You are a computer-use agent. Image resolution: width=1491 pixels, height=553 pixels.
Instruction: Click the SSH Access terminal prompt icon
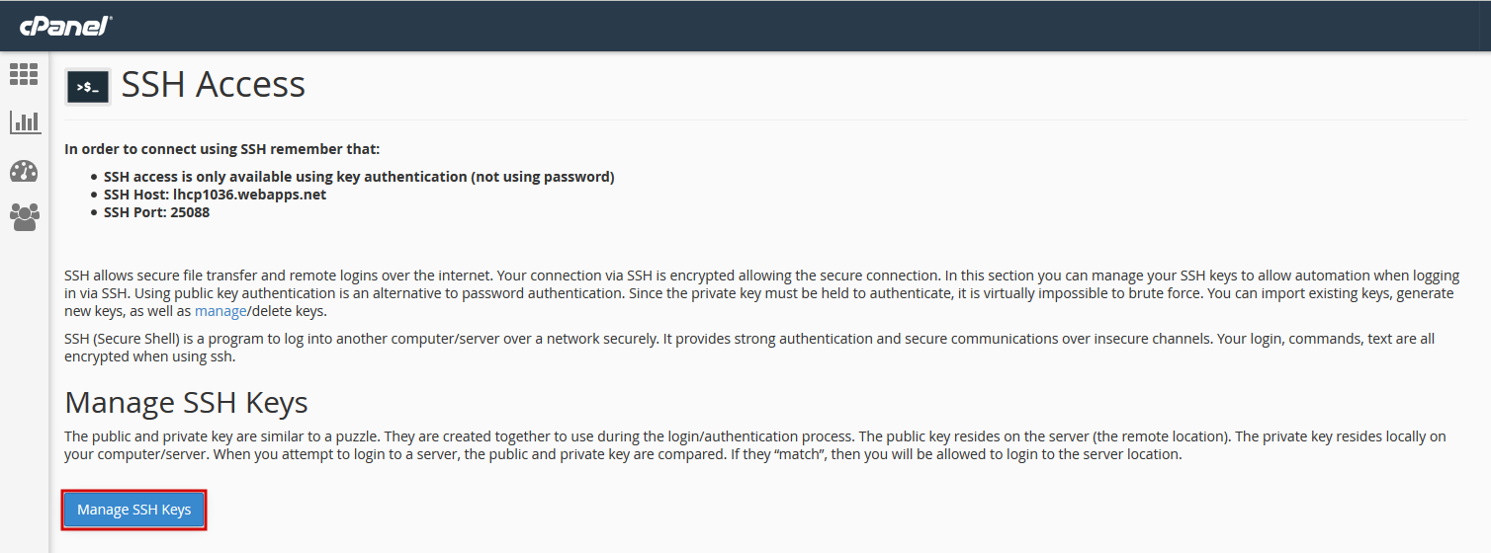point(88,87)
